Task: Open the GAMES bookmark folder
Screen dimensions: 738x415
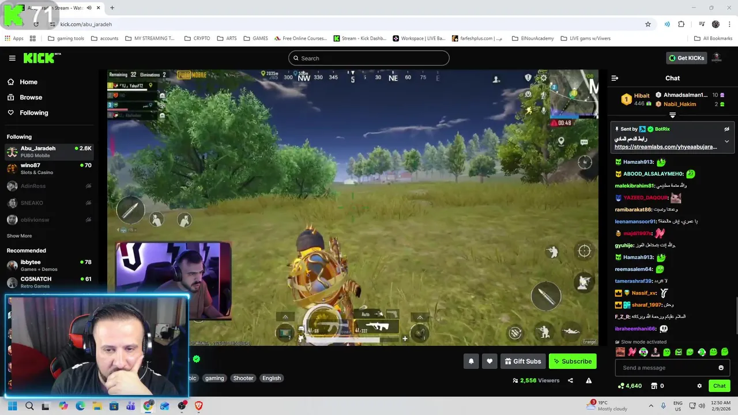Action: 255,39
